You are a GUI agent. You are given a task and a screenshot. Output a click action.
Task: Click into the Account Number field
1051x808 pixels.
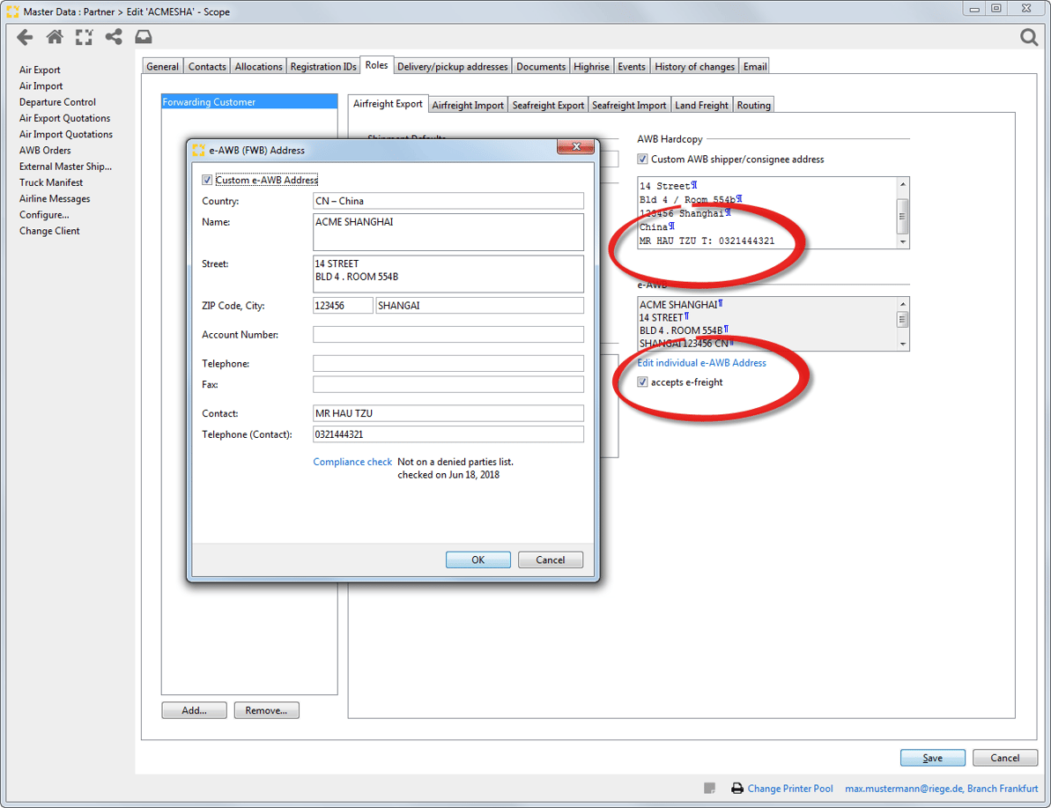[x=448, y=335]
